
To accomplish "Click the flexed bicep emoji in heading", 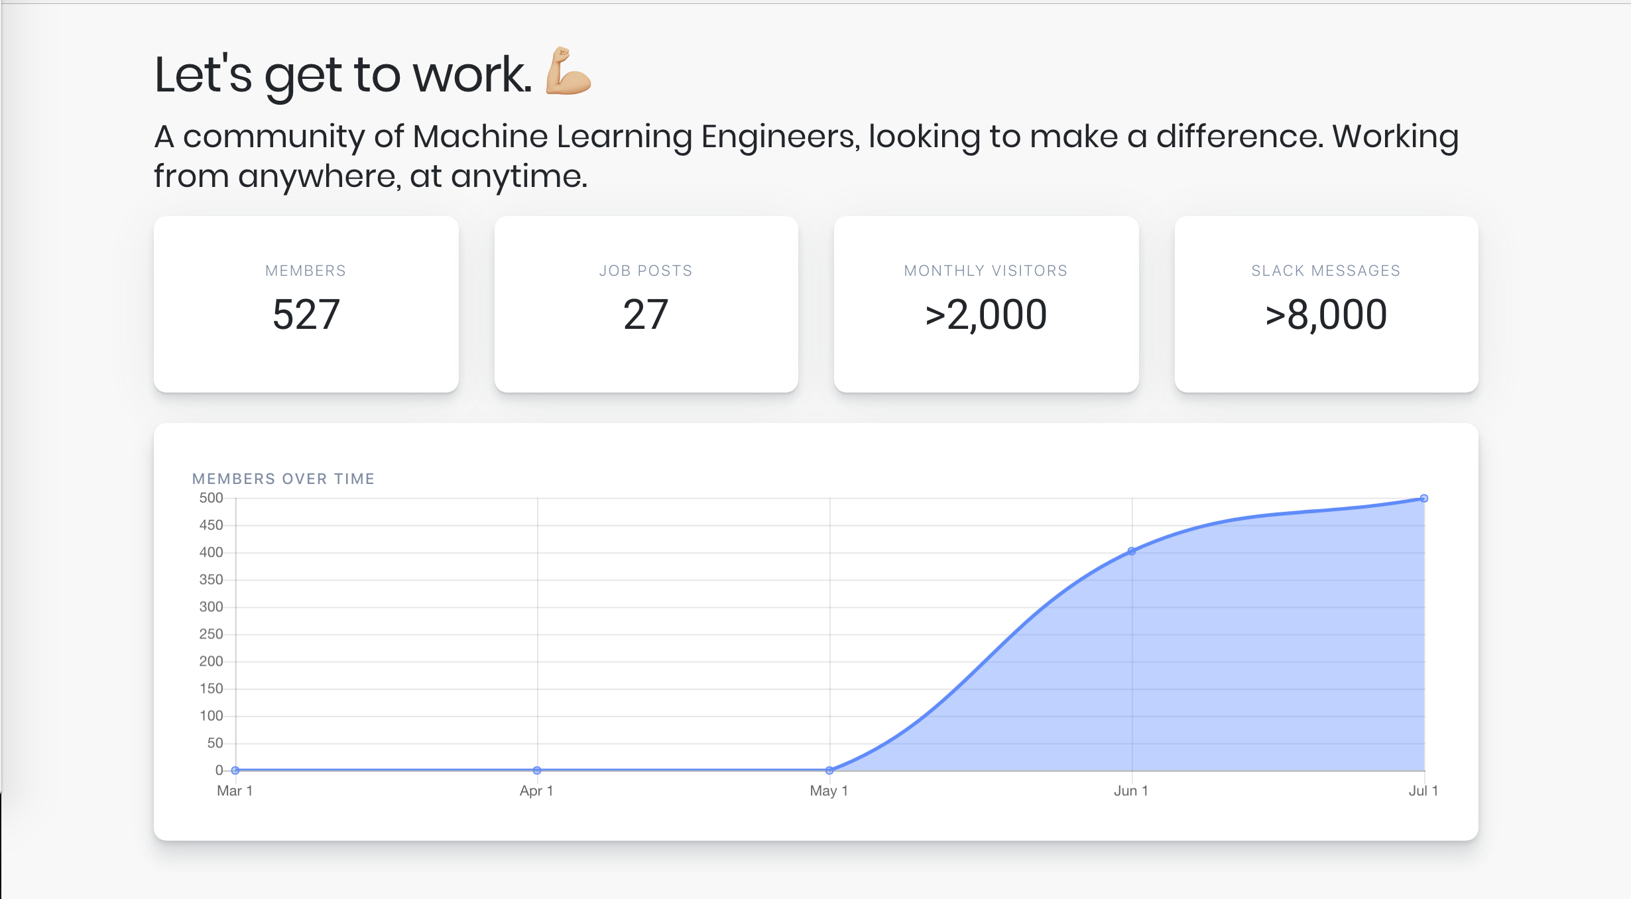I will tap(568, 72).
